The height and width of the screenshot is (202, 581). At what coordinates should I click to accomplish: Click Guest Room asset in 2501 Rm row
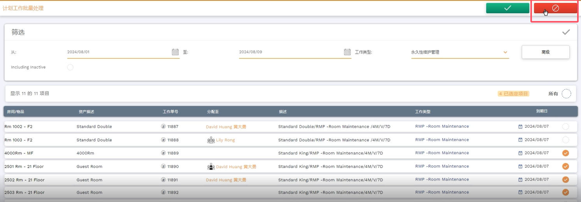(90, 167)
